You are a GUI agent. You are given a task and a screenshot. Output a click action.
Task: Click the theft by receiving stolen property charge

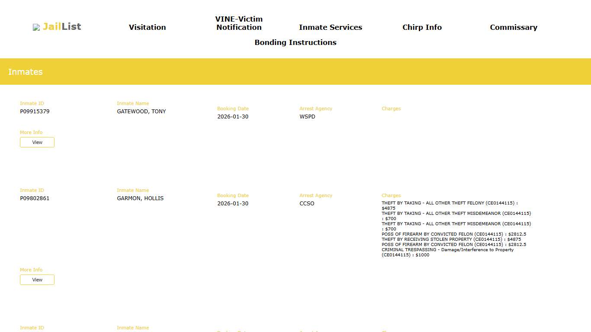pyautogui.click(x=451, y=239)
